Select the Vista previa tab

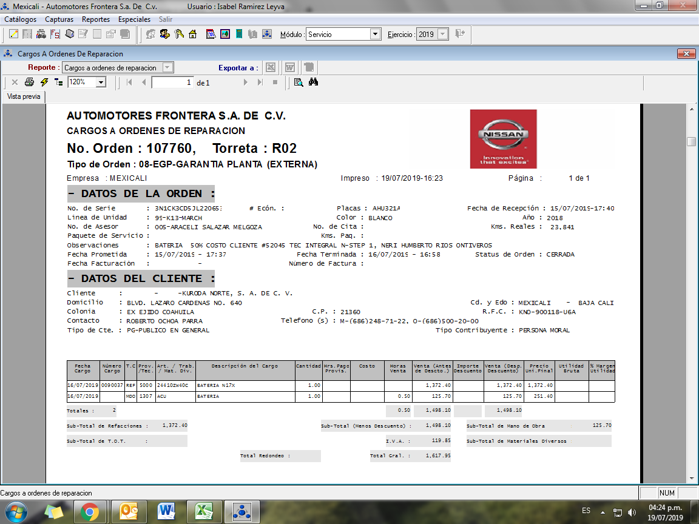24,96
